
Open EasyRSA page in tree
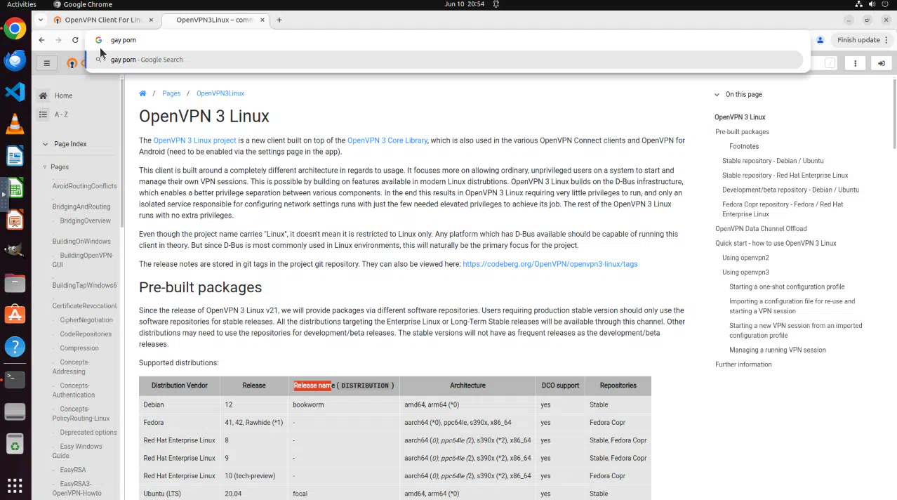[x=73, y=470]
